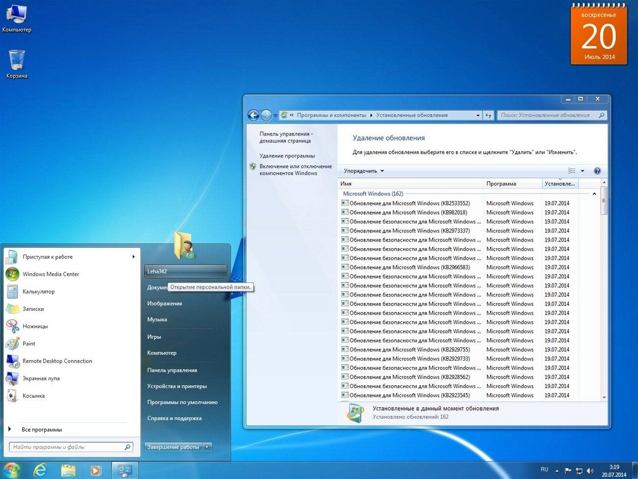Click the updates list vertical scrollbar thumb
638x479 pixels.
pyautogui.click(x=604, y=200)
